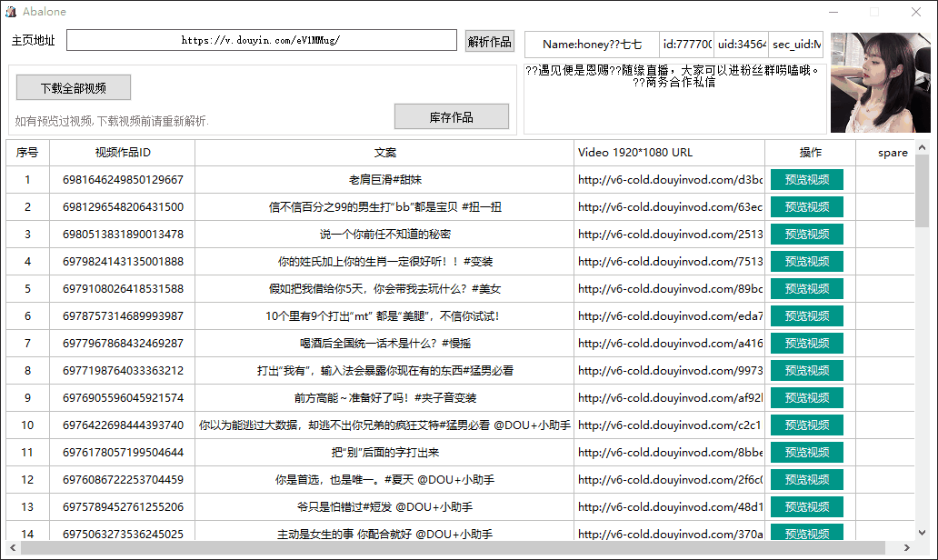Click caption 把"别"后面的字打出来
938x560 pixels.
click(385, 453)
